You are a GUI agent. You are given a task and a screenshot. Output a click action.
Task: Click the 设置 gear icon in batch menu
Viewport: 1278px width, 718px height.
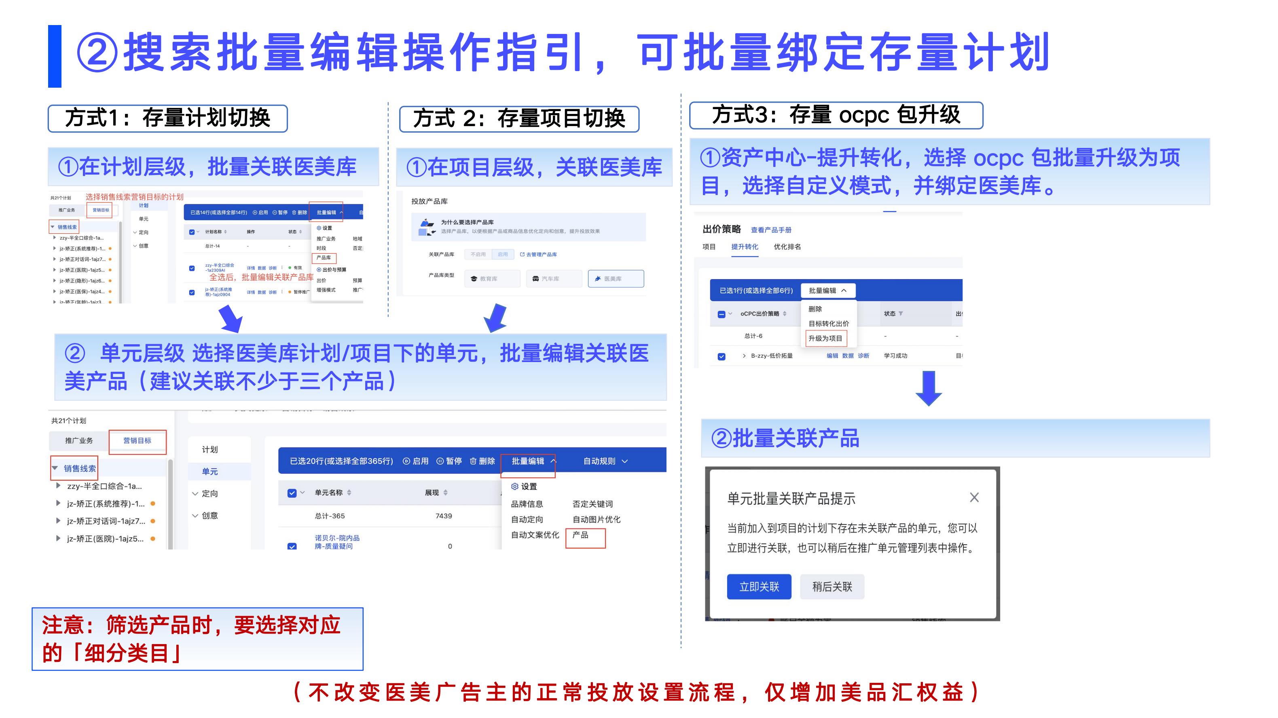[x=515, y=486]
